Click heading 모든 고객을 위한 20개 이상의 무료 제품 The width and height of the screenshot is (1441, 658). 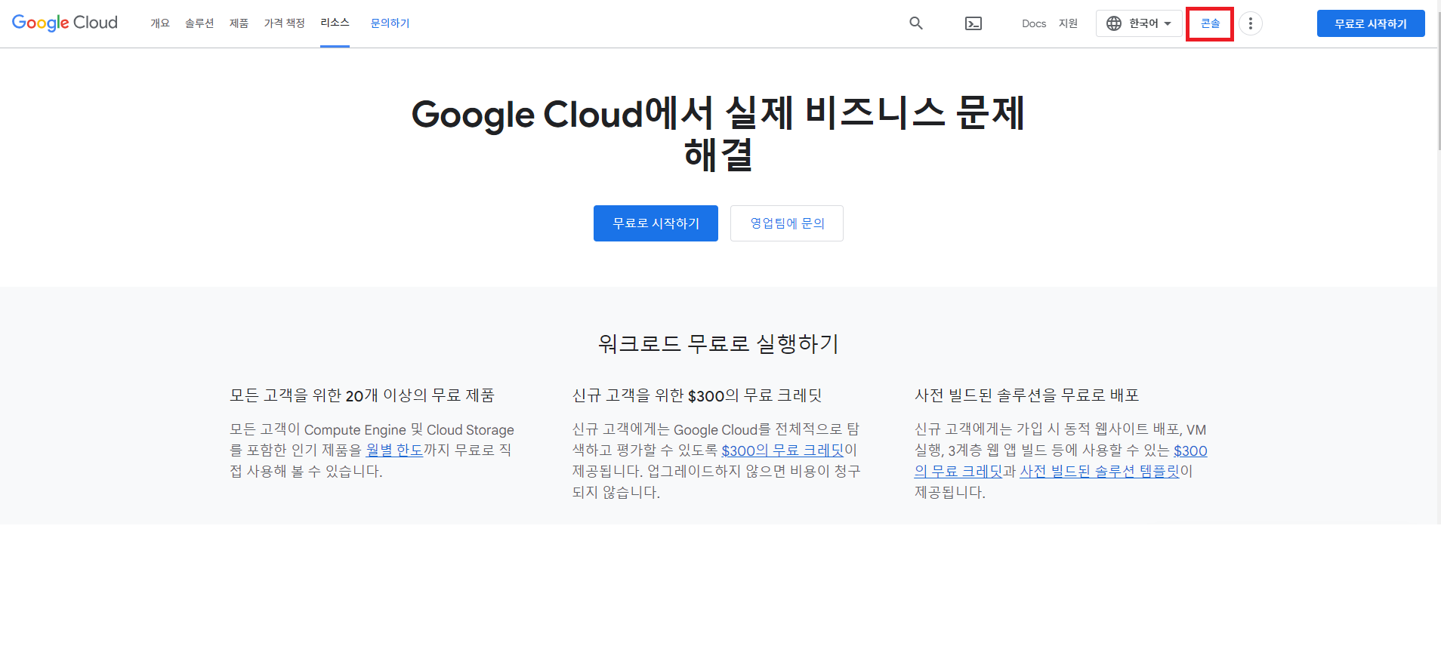click(362, 395)
